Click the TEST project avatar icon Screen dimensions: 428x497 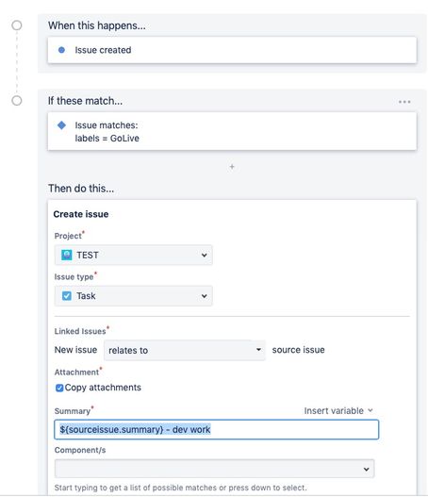click(x=67, y=255)
